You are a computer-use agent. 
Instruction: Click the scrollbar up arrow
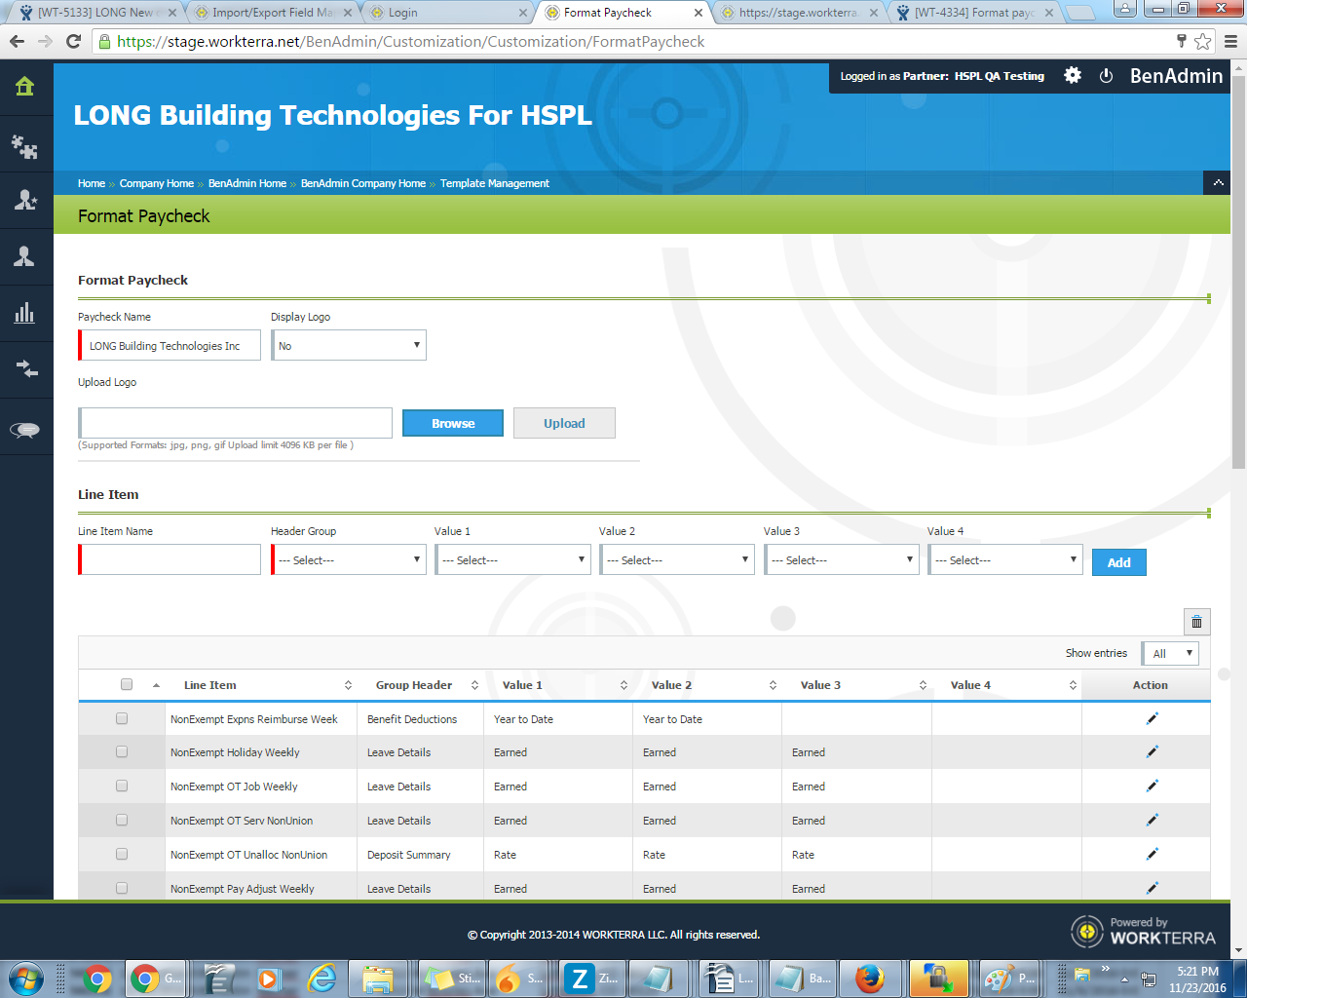coord(1238,68)
